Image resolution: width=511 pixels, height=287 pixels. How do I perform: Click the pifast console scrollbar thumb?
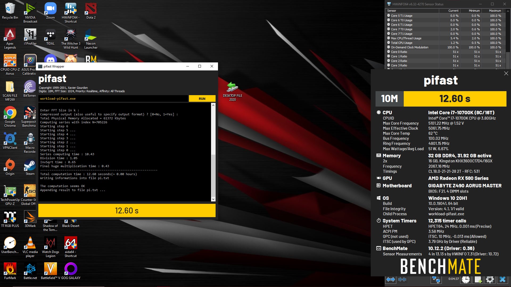pyautogui.click(x=213, y=175)
